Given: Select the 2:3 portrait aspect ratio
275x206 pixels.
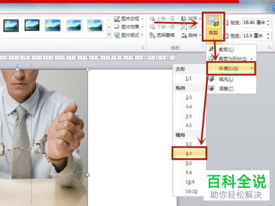Looking at the screenshot, I should (x=190, y=97).
